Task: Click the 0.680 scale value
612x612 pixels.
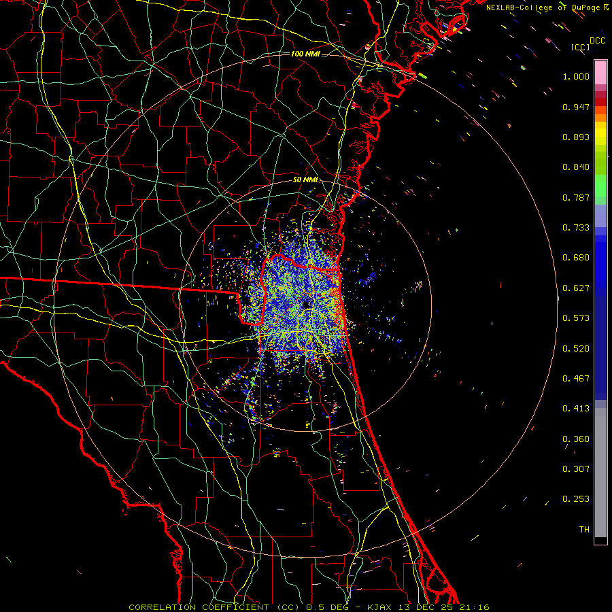Action: click(576, 258)
